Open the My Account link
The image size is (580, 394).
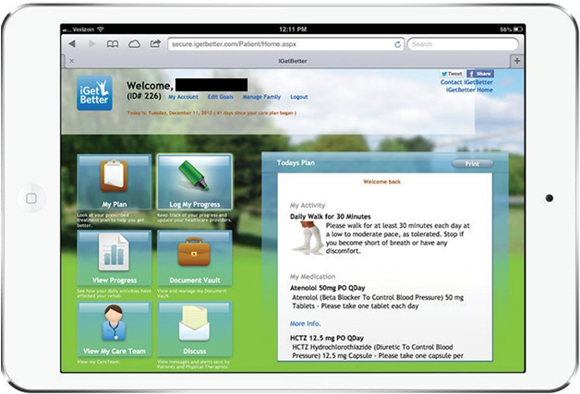tap(183, 97)
